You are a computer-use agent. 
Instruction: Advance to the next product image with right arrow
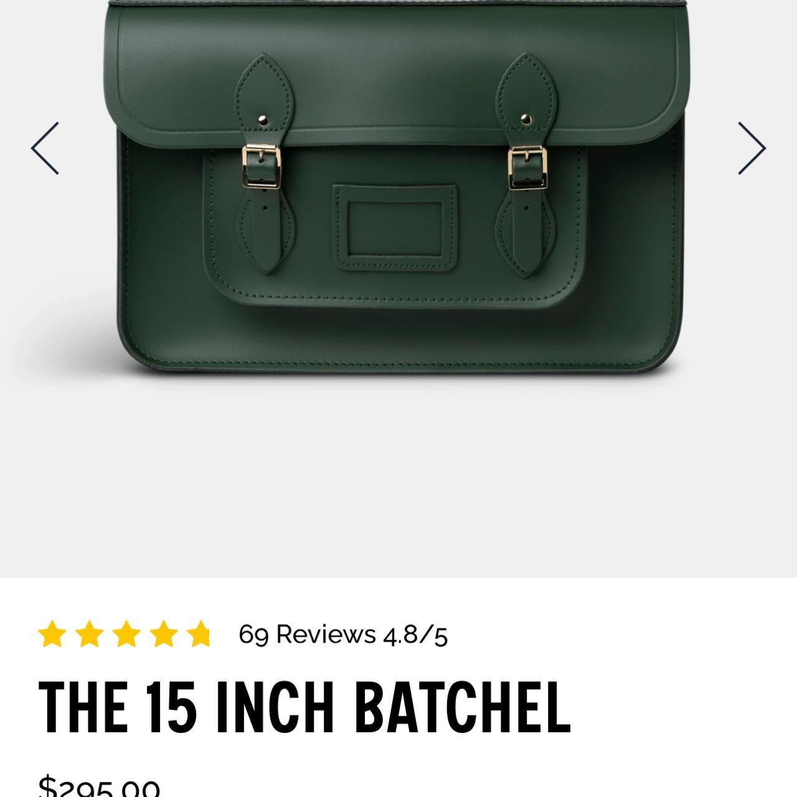click(752, 148)
